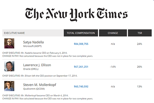Open the $60,740,592 compensation link
The width and height of the screenshot is (154, 103).
coord(81,87)
